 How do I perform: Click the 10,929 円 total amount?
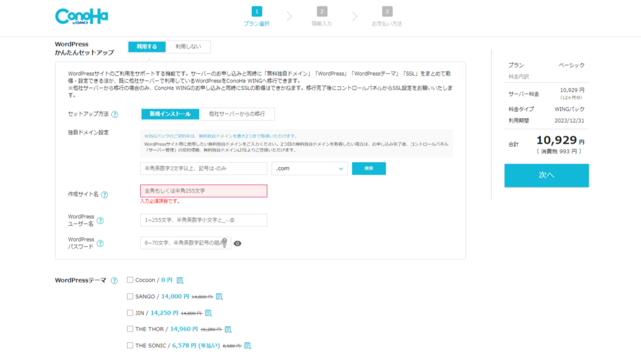(560, 141)
